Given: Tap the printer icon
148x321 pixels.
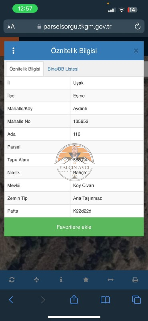Looking at the screenshot, I should pos(135,280).
